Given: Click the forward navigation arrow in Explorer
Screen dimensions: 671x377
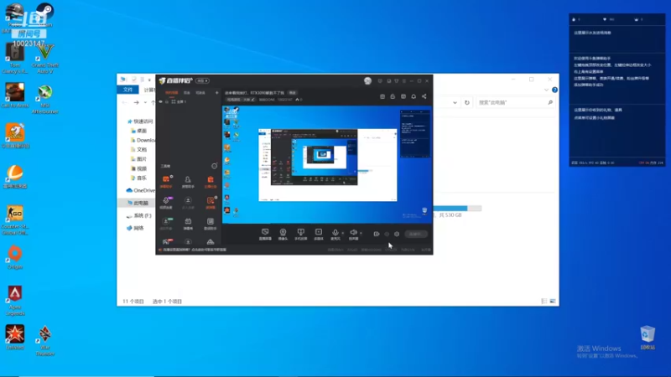Looking at the screenshot, I should click(x=136, y=102).
